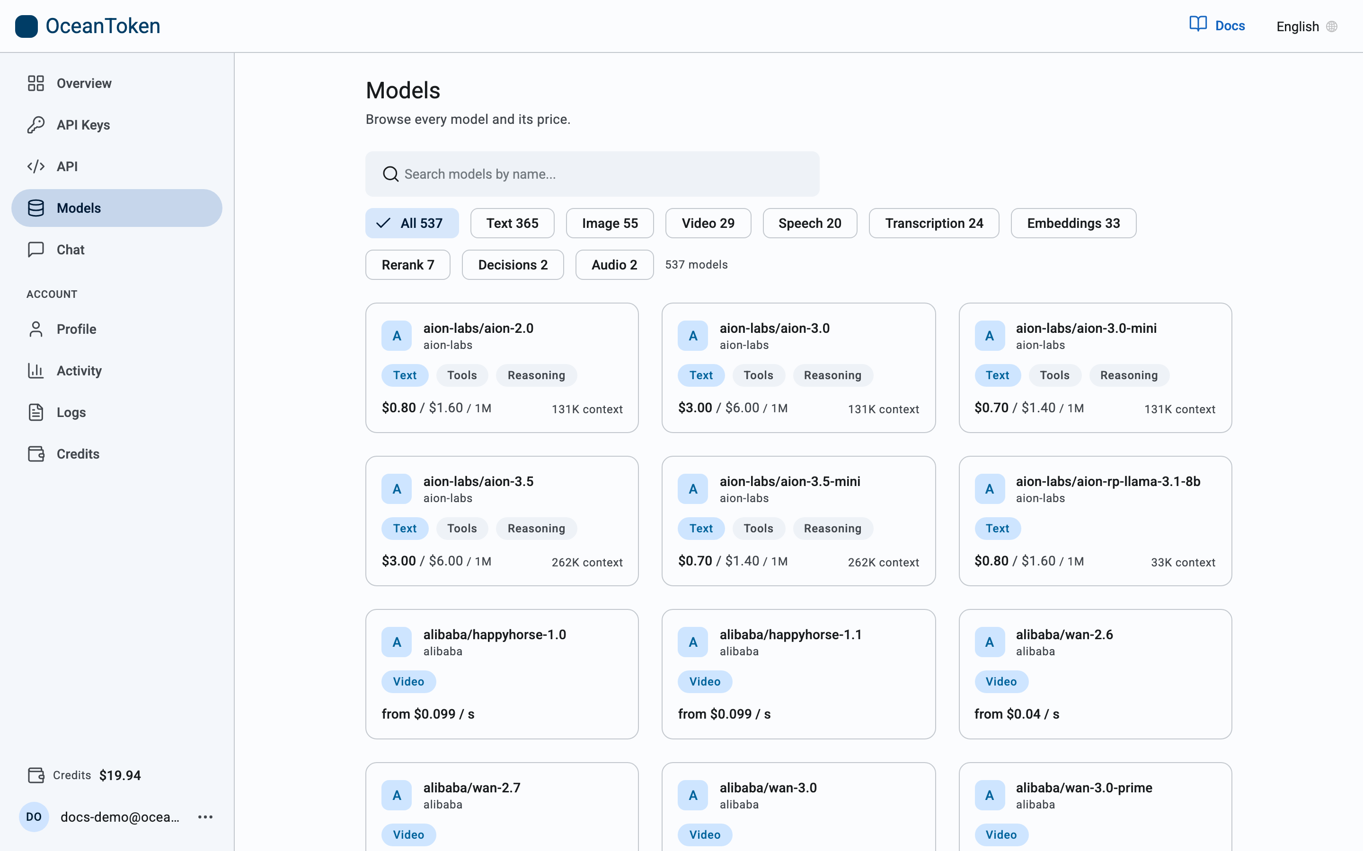This screenshot has height=851, width=1363.
Task: Open the Docs book icon
Action: pyautogui.click(x=1198, y=24)
